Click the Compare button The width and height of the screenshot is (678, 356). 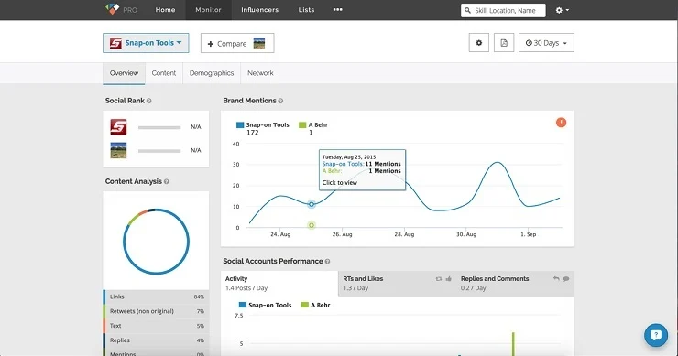[x=237, y=43]
